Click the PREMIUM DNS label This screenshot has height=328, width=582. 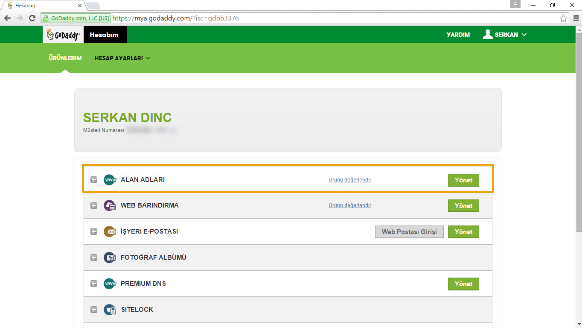tap(143, 284)
